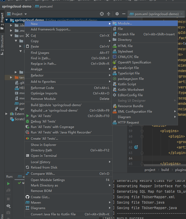The width and height of the screenshot is (186, 219).
Task: Click the Open in Terminal icon
Action: (x=27, y=156)
